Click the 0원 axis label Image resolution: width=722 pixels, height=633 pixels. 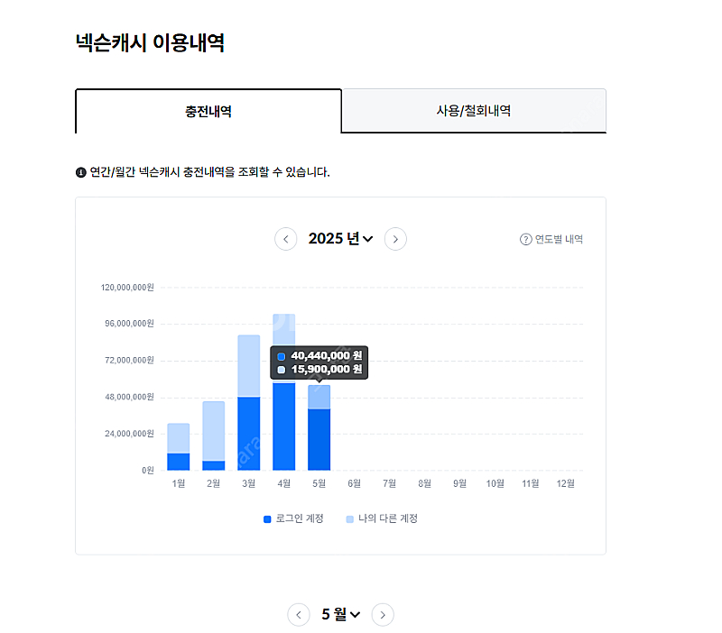pos(148,470)
